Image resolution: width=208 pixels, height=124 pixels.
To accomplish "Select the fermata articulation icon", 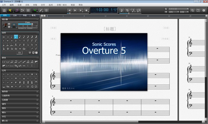I will pos(36,82).
